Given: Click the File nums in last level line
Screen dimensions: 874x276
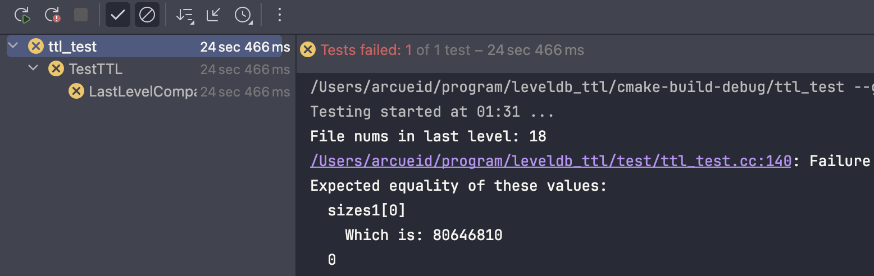Looking at the screenshot, I should [428, 136].
